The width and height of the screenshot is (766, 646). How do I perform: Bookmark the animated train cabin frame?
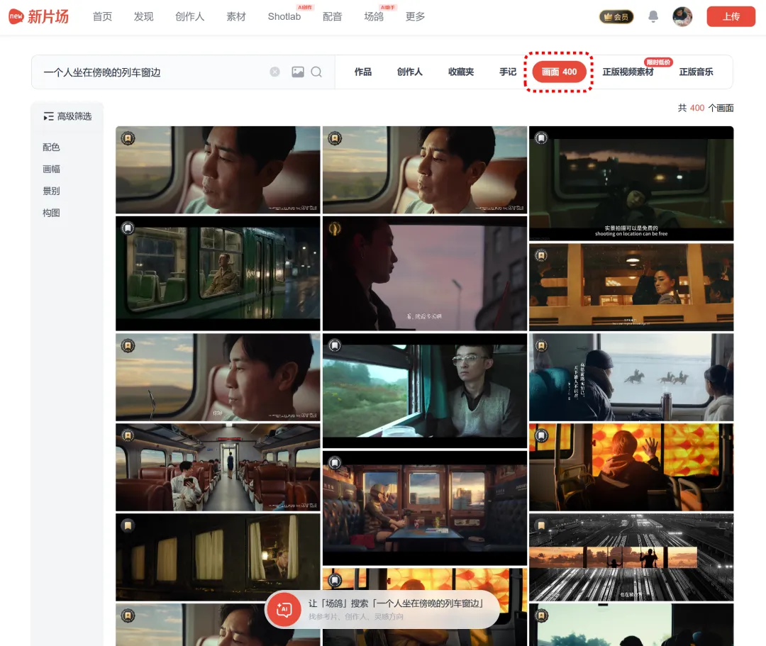pyautogui.click(x=335, y=462)
